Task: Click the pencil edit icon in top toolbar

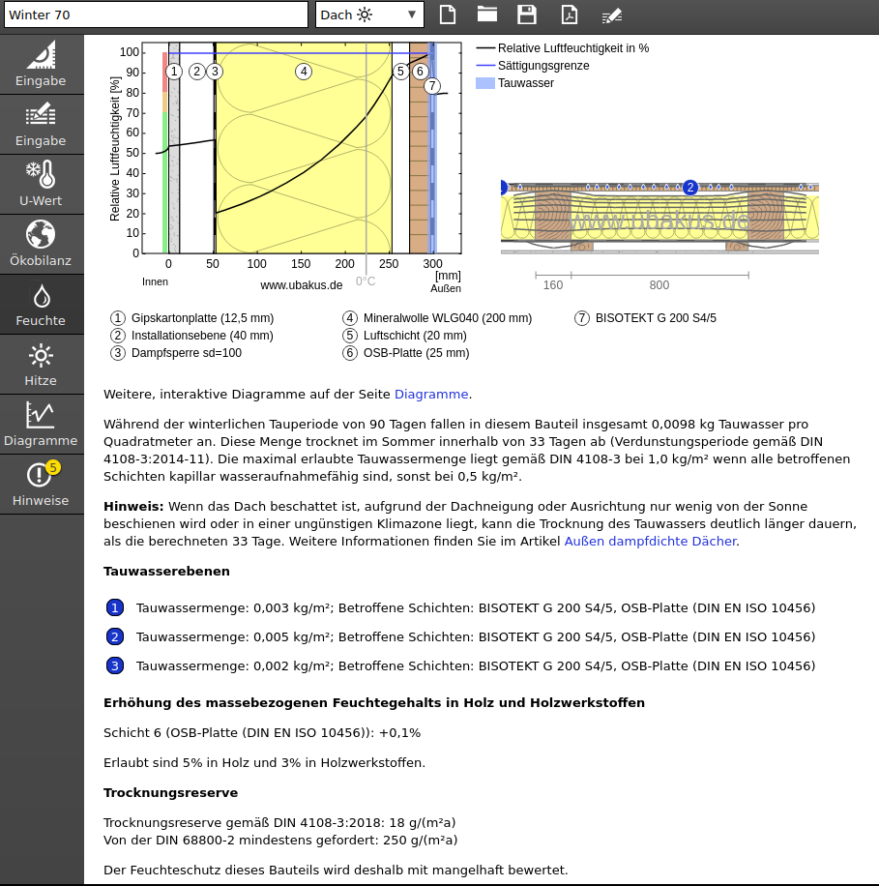Action: point(611,15)
